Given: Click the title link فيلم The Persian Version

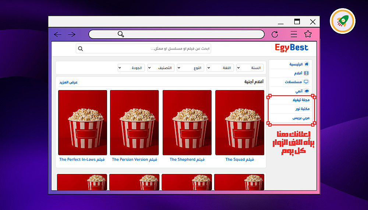Looking at the screenshot, I should coord(134,160).
